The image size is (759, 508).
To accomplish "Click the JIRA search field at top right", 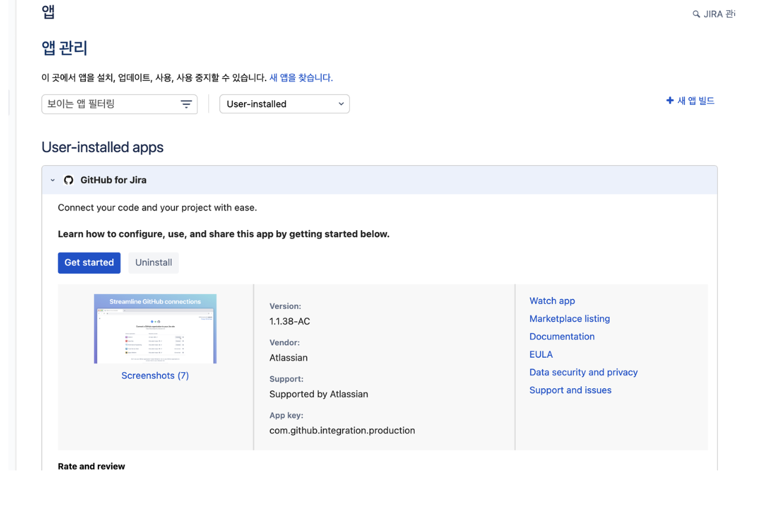I will pyautogui.click(x=714, y=14).
